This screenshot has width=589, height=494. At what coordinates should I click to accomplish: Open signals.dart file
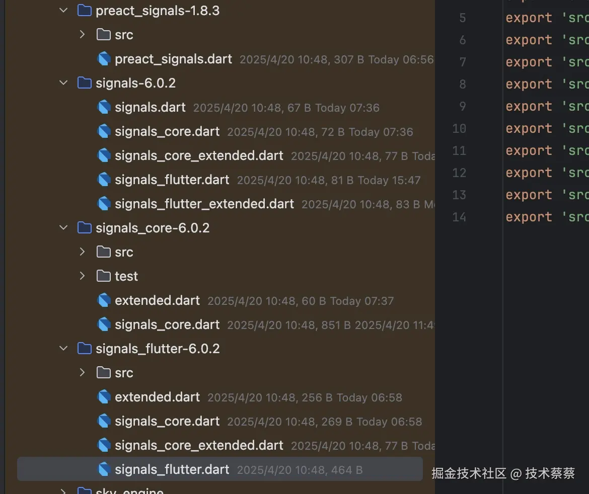tap(150, 107)
